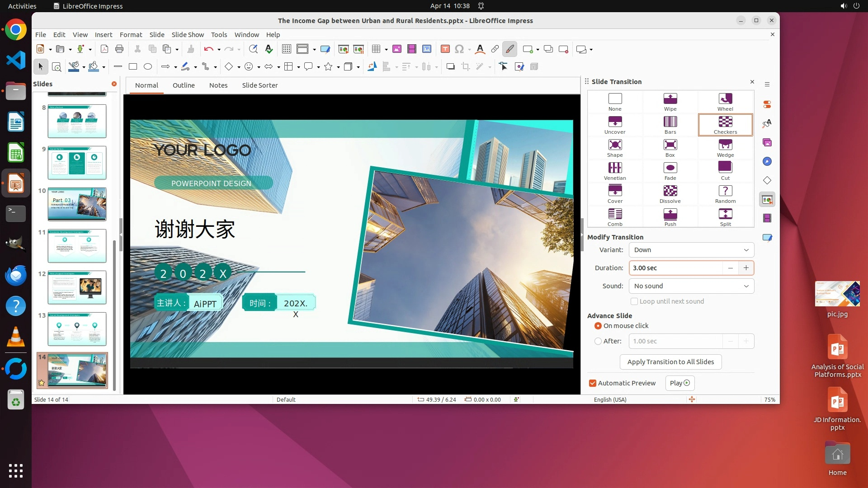Increase Duration with the plus stepper
This screenshot has width=868, height=488.
[x=746, y=268]
